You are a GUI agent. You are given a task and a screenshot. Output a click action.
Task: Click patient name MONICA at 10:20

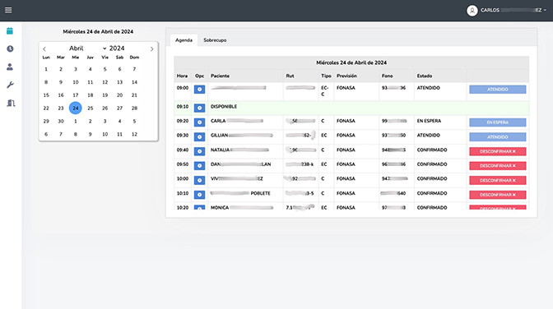220,208
